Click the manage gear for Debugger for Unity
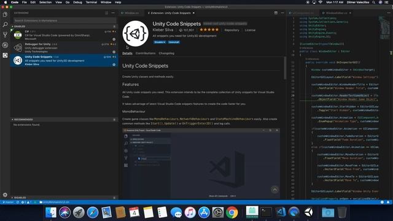 (114, 52)
